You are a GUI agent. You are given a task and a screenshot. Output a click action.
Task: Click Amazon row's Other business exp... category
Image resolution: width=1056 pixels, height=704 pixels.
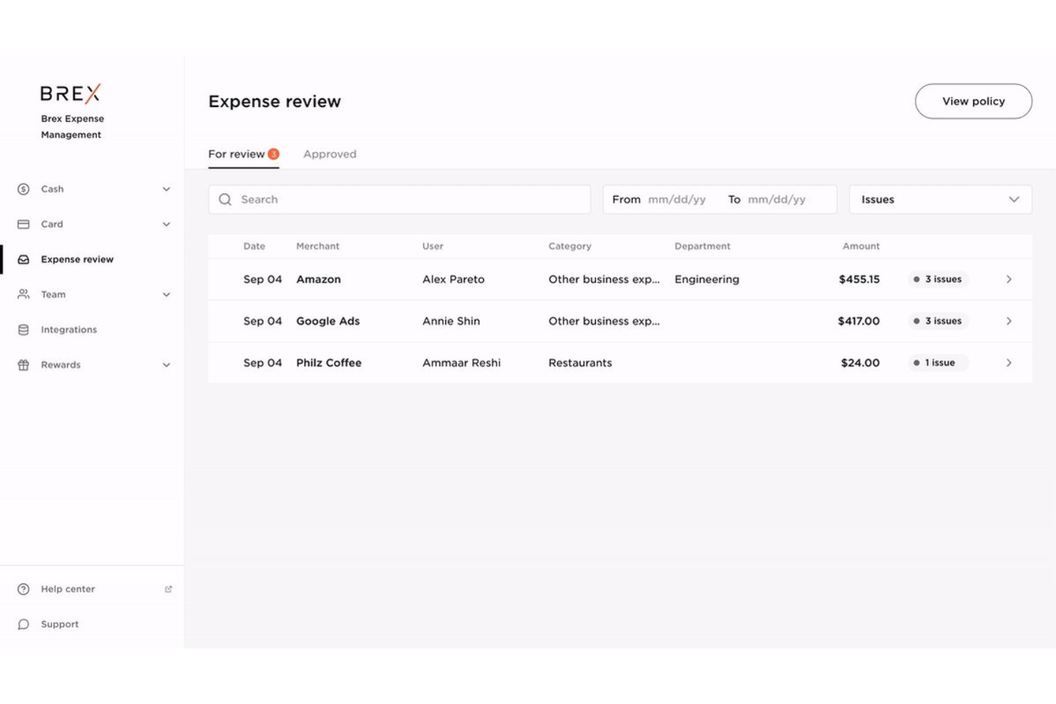pyautogui.click(x=604, y=280)
